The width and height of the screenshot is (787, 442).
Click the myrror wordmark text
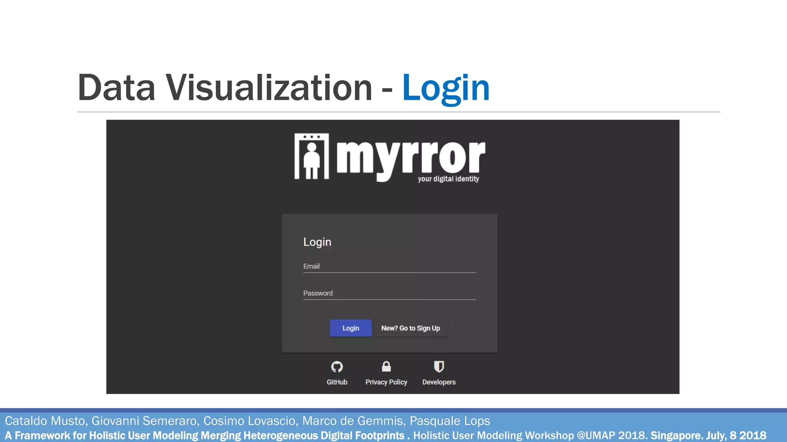point(410,157)
